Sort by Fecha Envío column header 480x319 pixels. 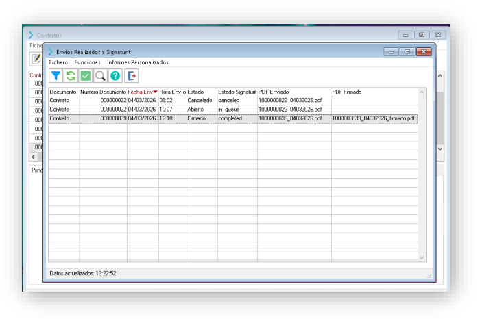[142, 92]
